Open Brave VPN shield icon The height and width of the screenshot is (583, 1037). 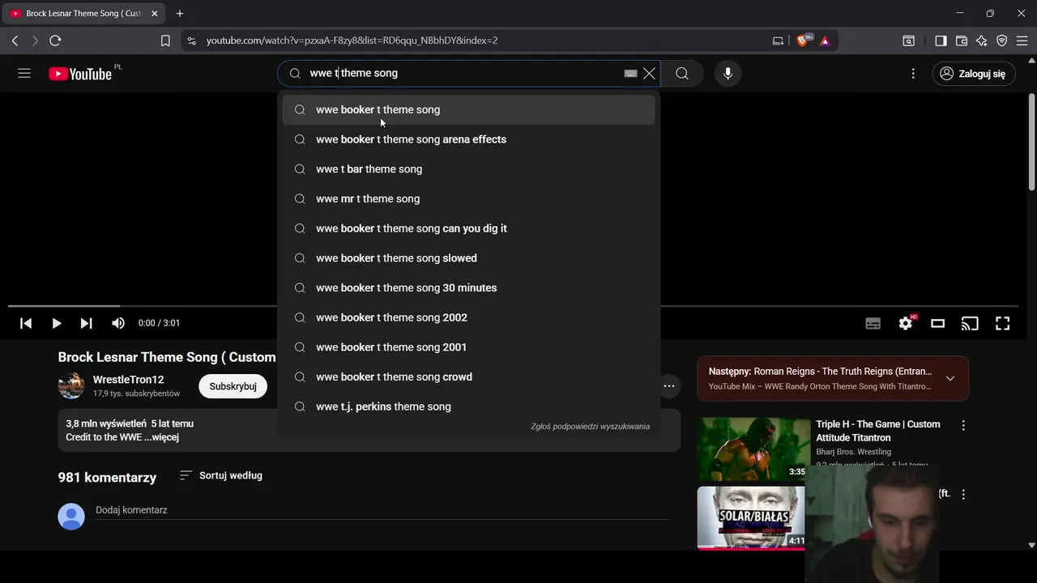1002,40
